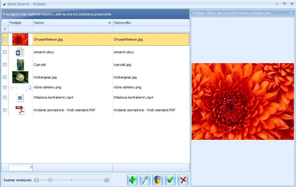Select the Nazwa cell comarch.docx
This screenshot has height=187, width=296.
point(72,52)
